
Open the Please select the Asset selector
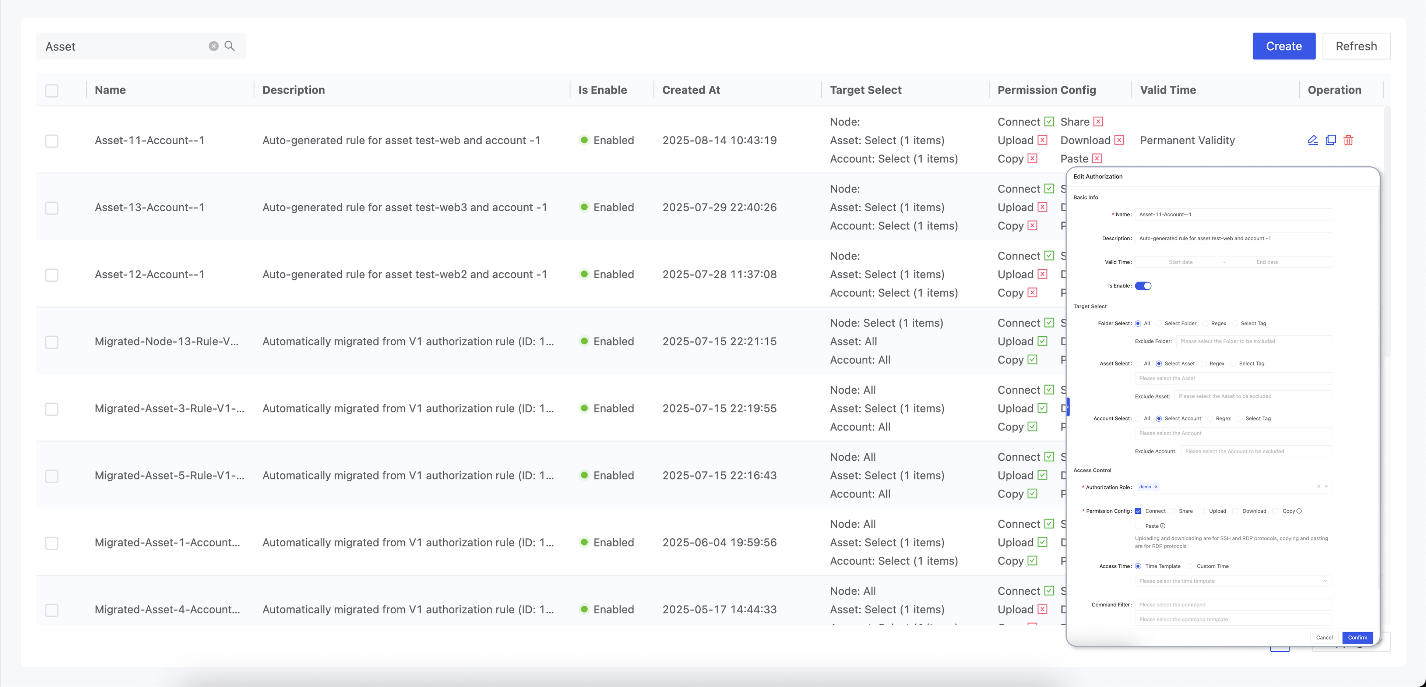point(1233,378)
